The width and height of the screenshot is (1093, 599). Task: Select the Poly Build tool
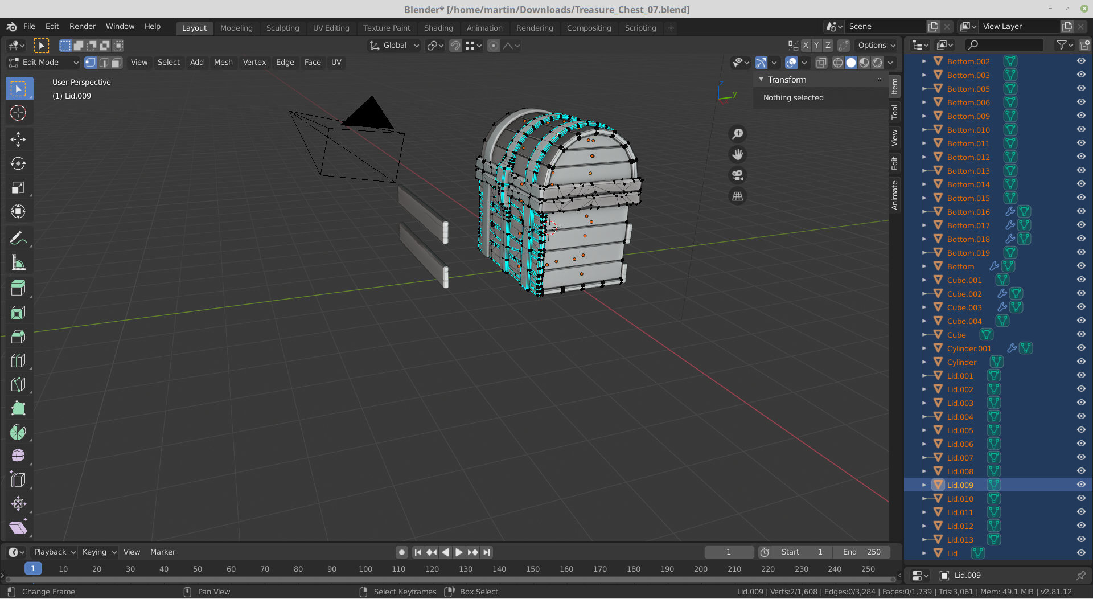click(x=18, y=408)
